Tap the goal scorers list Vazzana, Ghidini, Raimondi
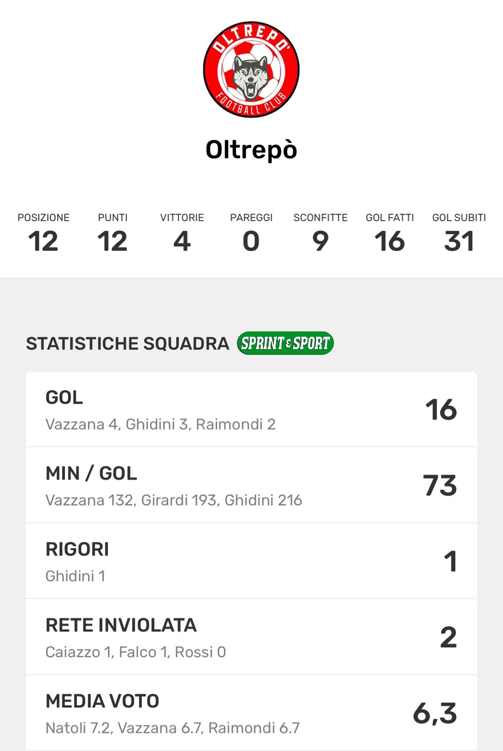 [160, 424]
